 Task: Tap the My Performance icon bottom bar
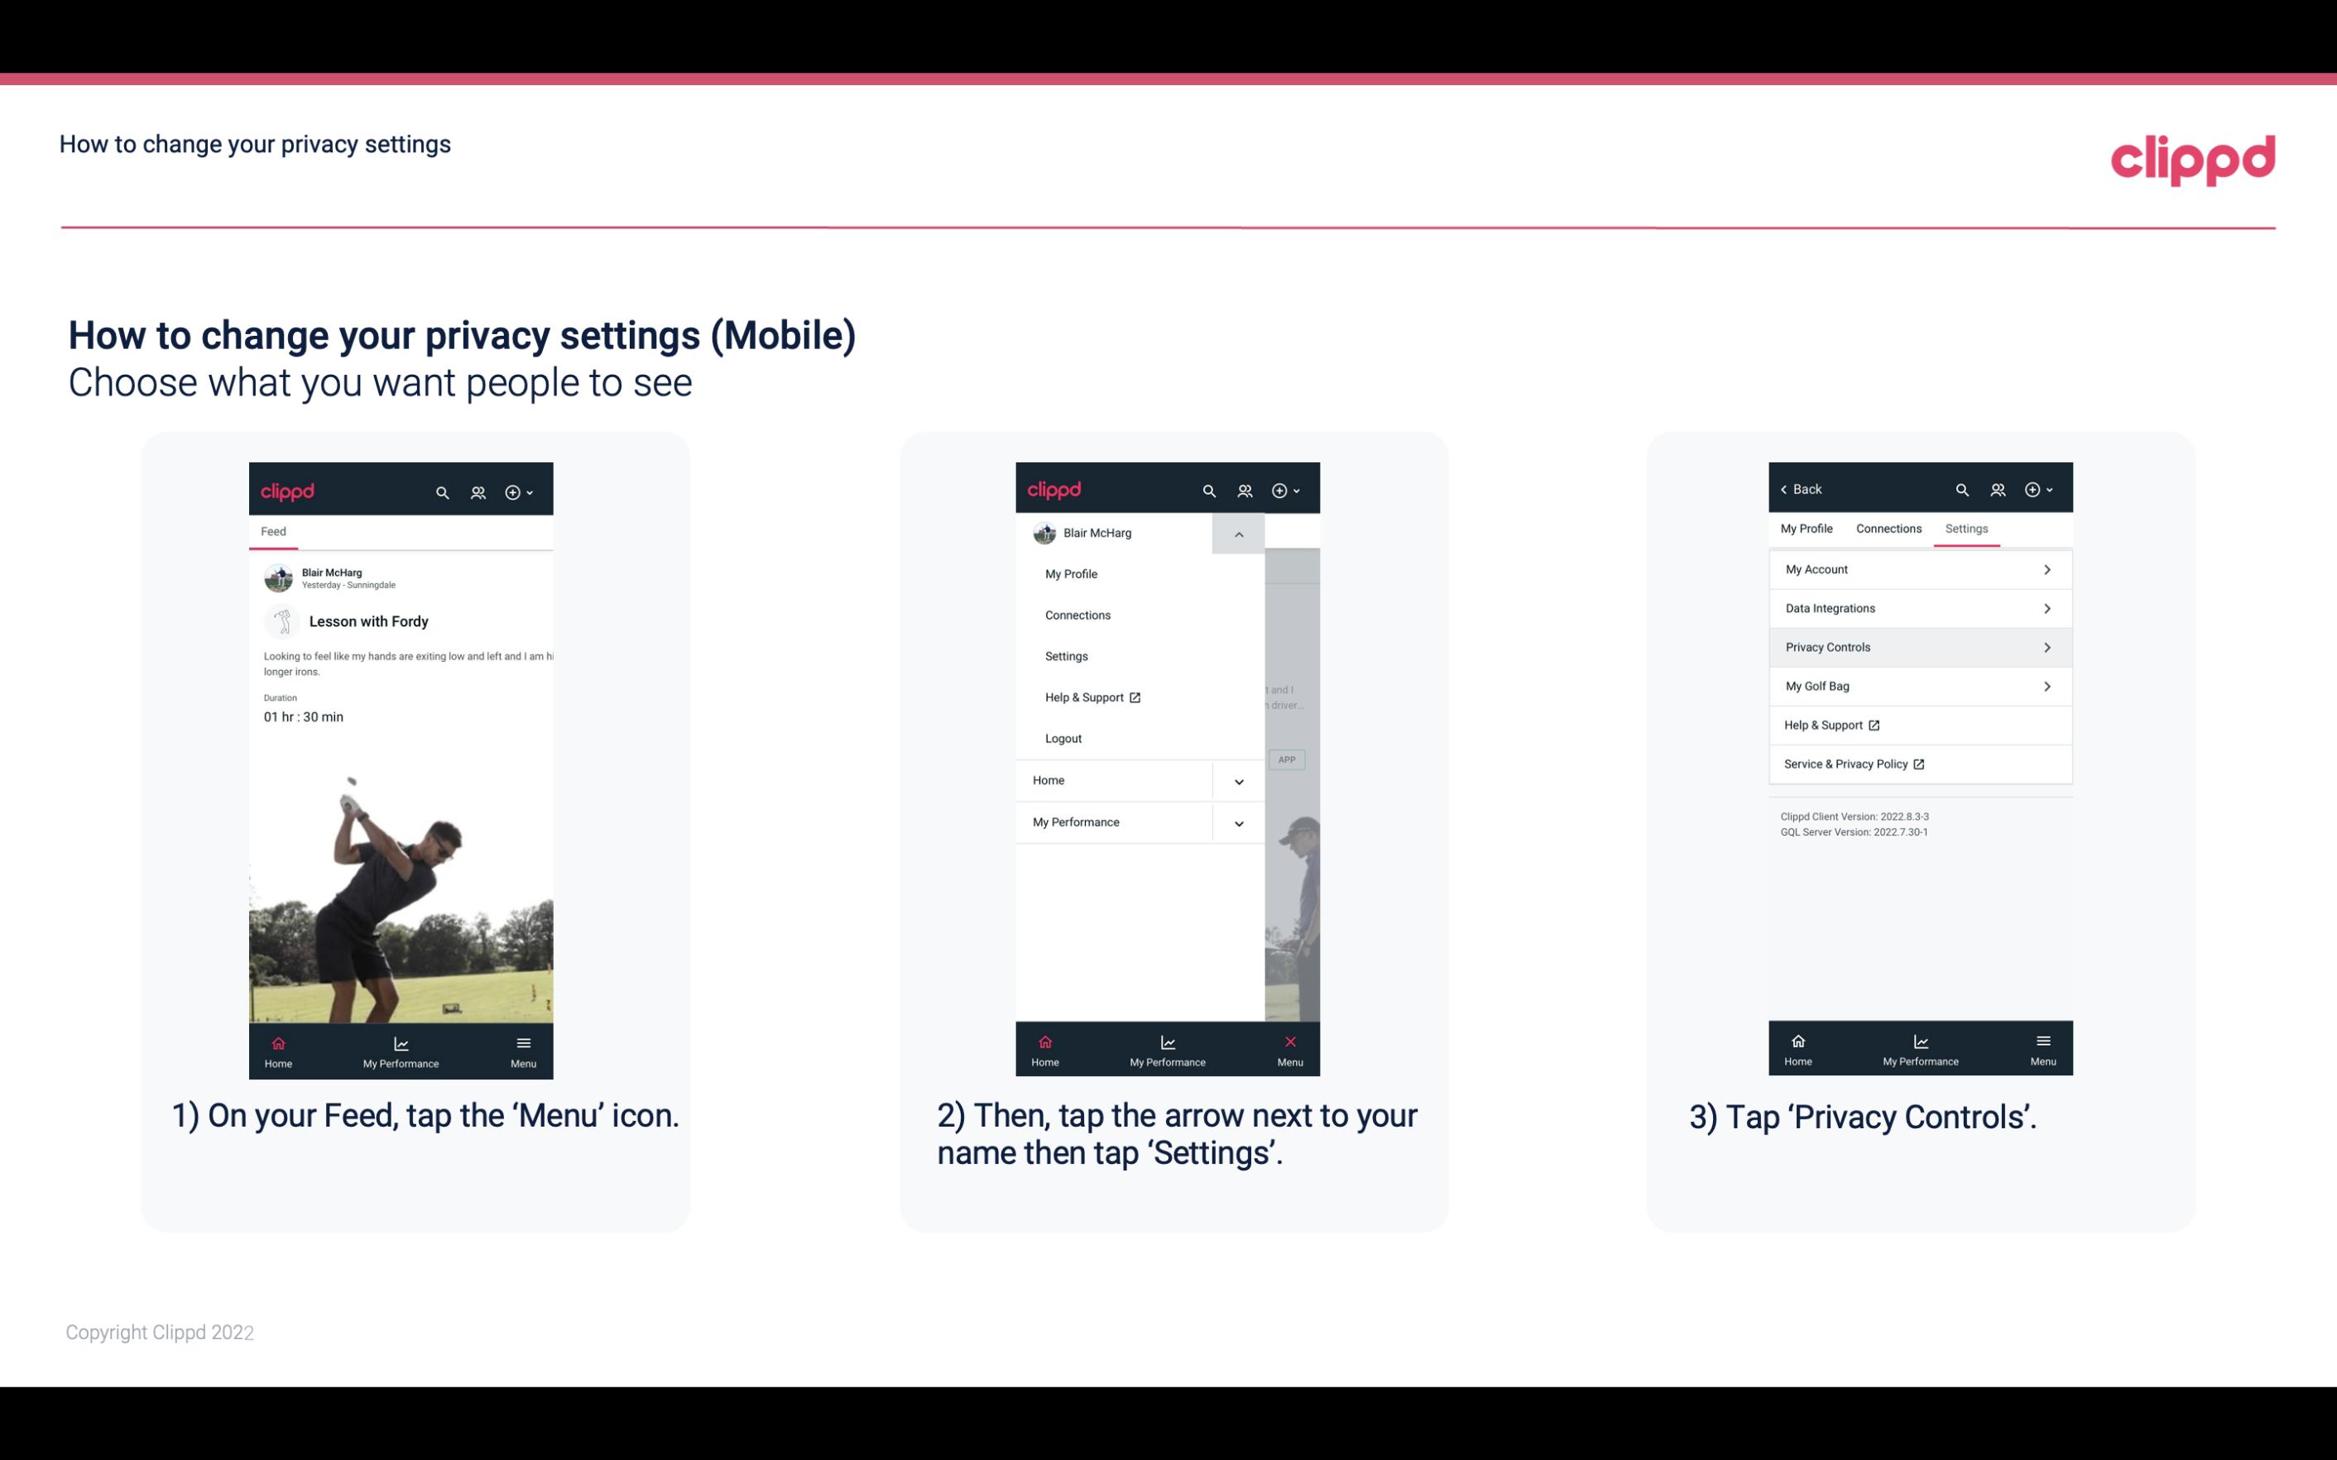click(x=401, y=1046)
